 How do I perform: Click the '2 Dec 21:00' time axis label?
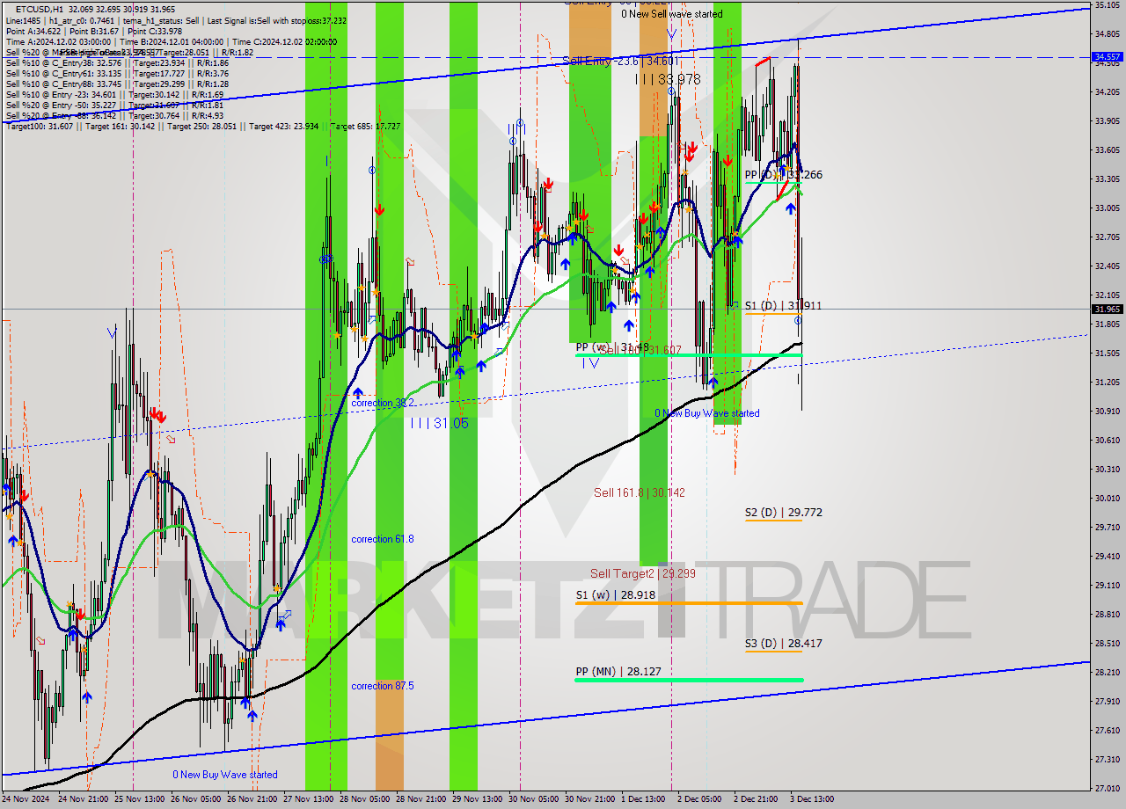756,799
